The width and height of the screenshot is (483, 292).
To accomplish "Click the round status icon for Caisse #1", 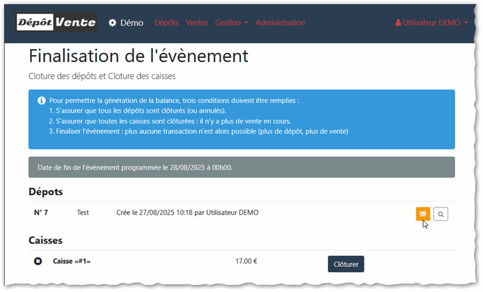I will point(38,261).
